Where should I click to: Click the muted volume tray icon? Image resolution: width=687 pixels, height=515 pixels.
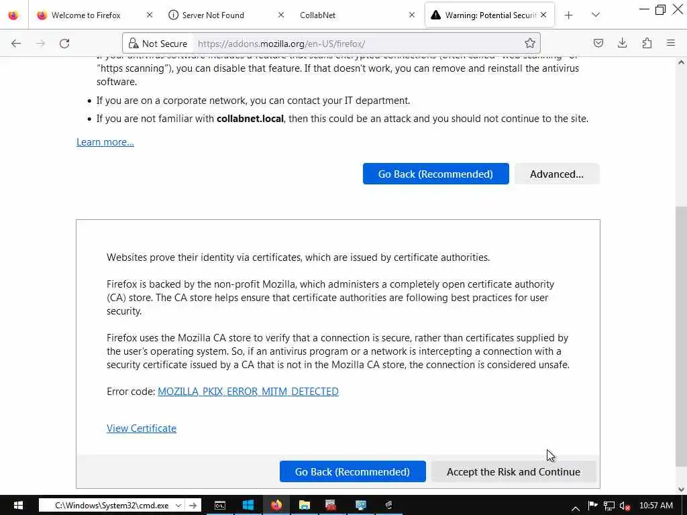(x=625, y=506)
